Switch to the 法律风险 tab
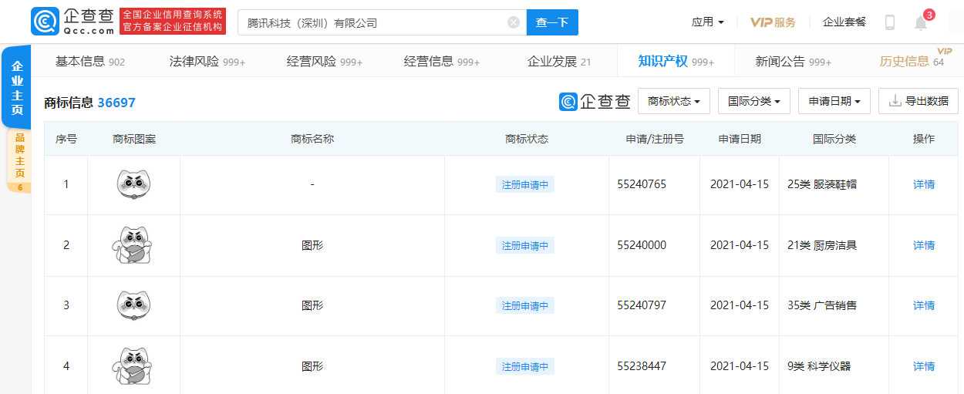The image size is (964, 394). (207, 62)
